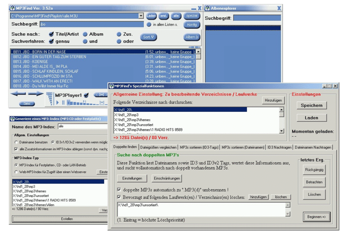
Task: Click the 'Generiere eines MP3-Index' title icon
Action: (12, 119)
